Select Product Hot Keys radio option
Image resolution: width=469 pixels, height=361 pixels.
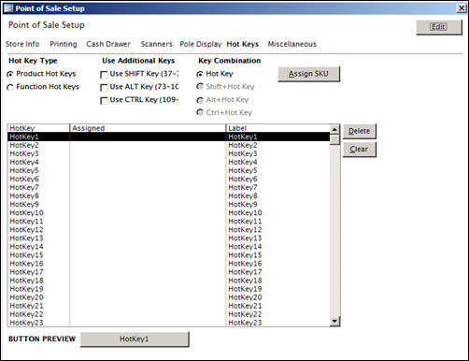pyautogui.click(x=10, y=74)
